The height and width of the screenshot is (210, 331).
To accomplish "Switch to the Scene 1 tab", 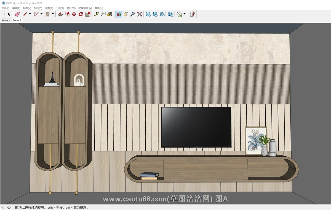I will (6, 20).
